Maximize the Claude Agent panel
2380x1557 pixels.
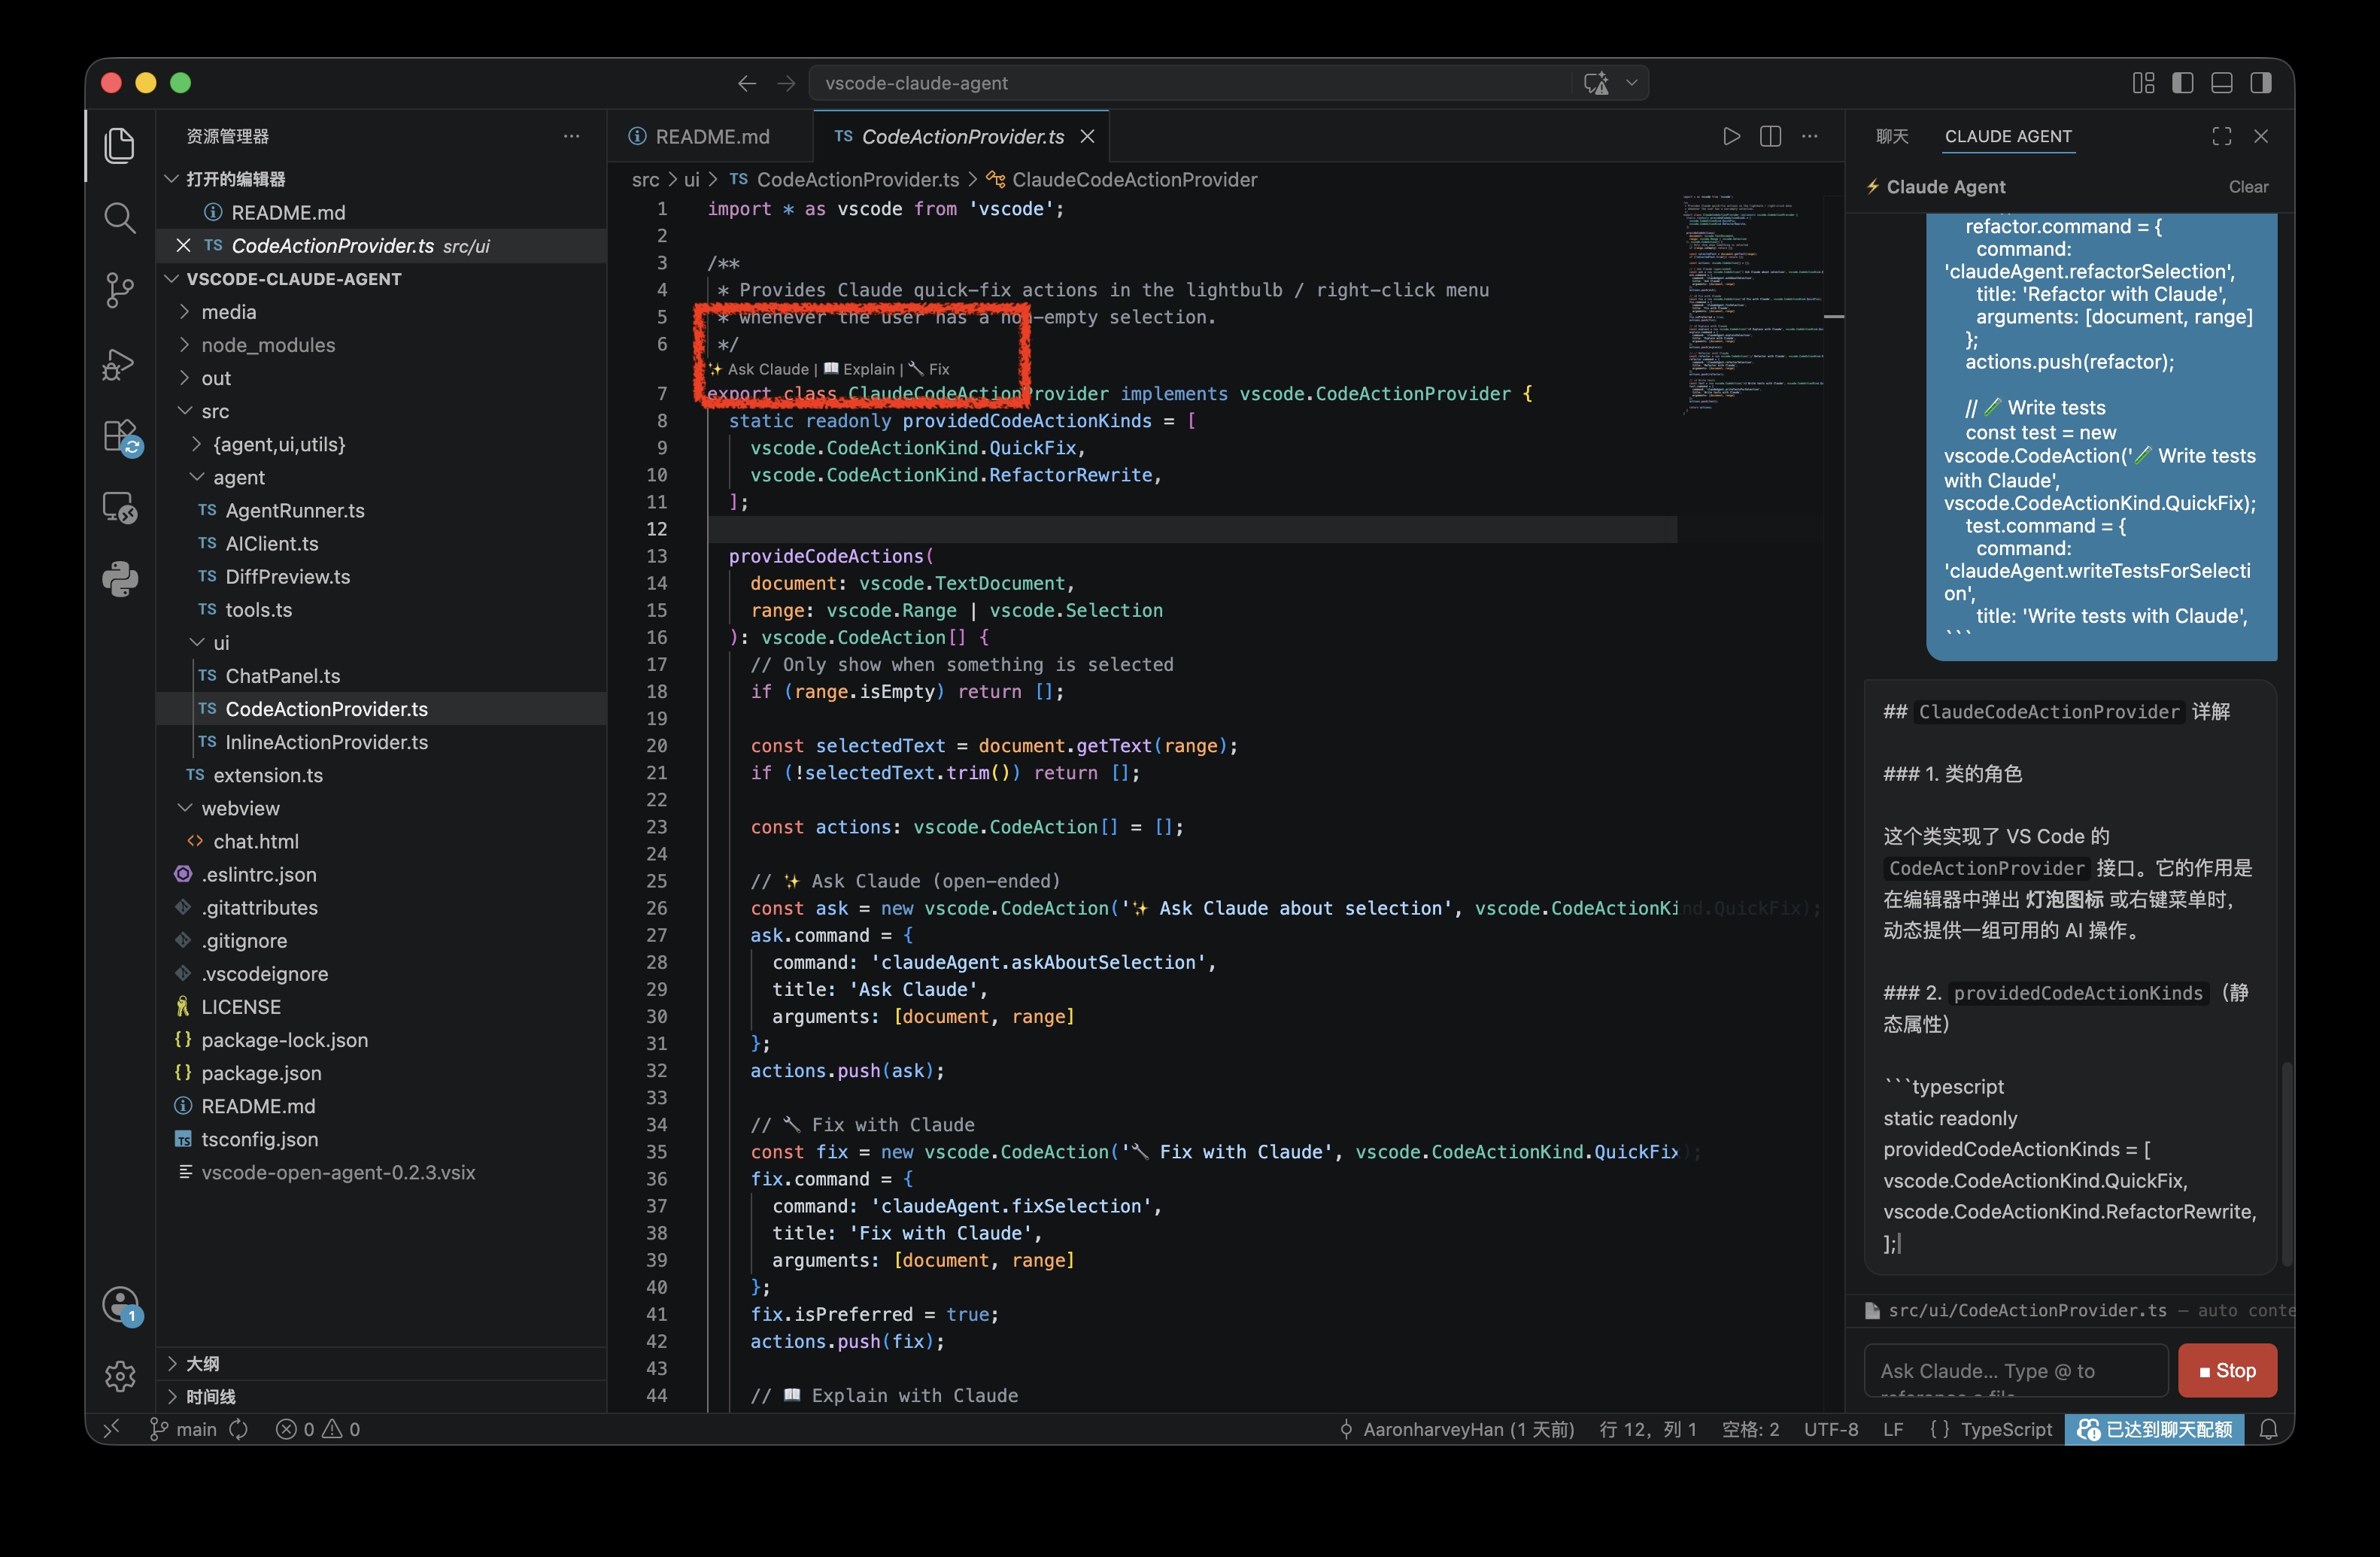coord(2222,136)
